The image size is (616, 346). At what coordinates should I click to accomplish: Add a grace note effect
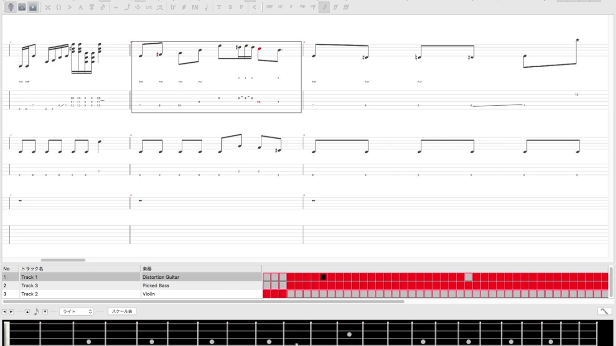[x=103, y=7]
